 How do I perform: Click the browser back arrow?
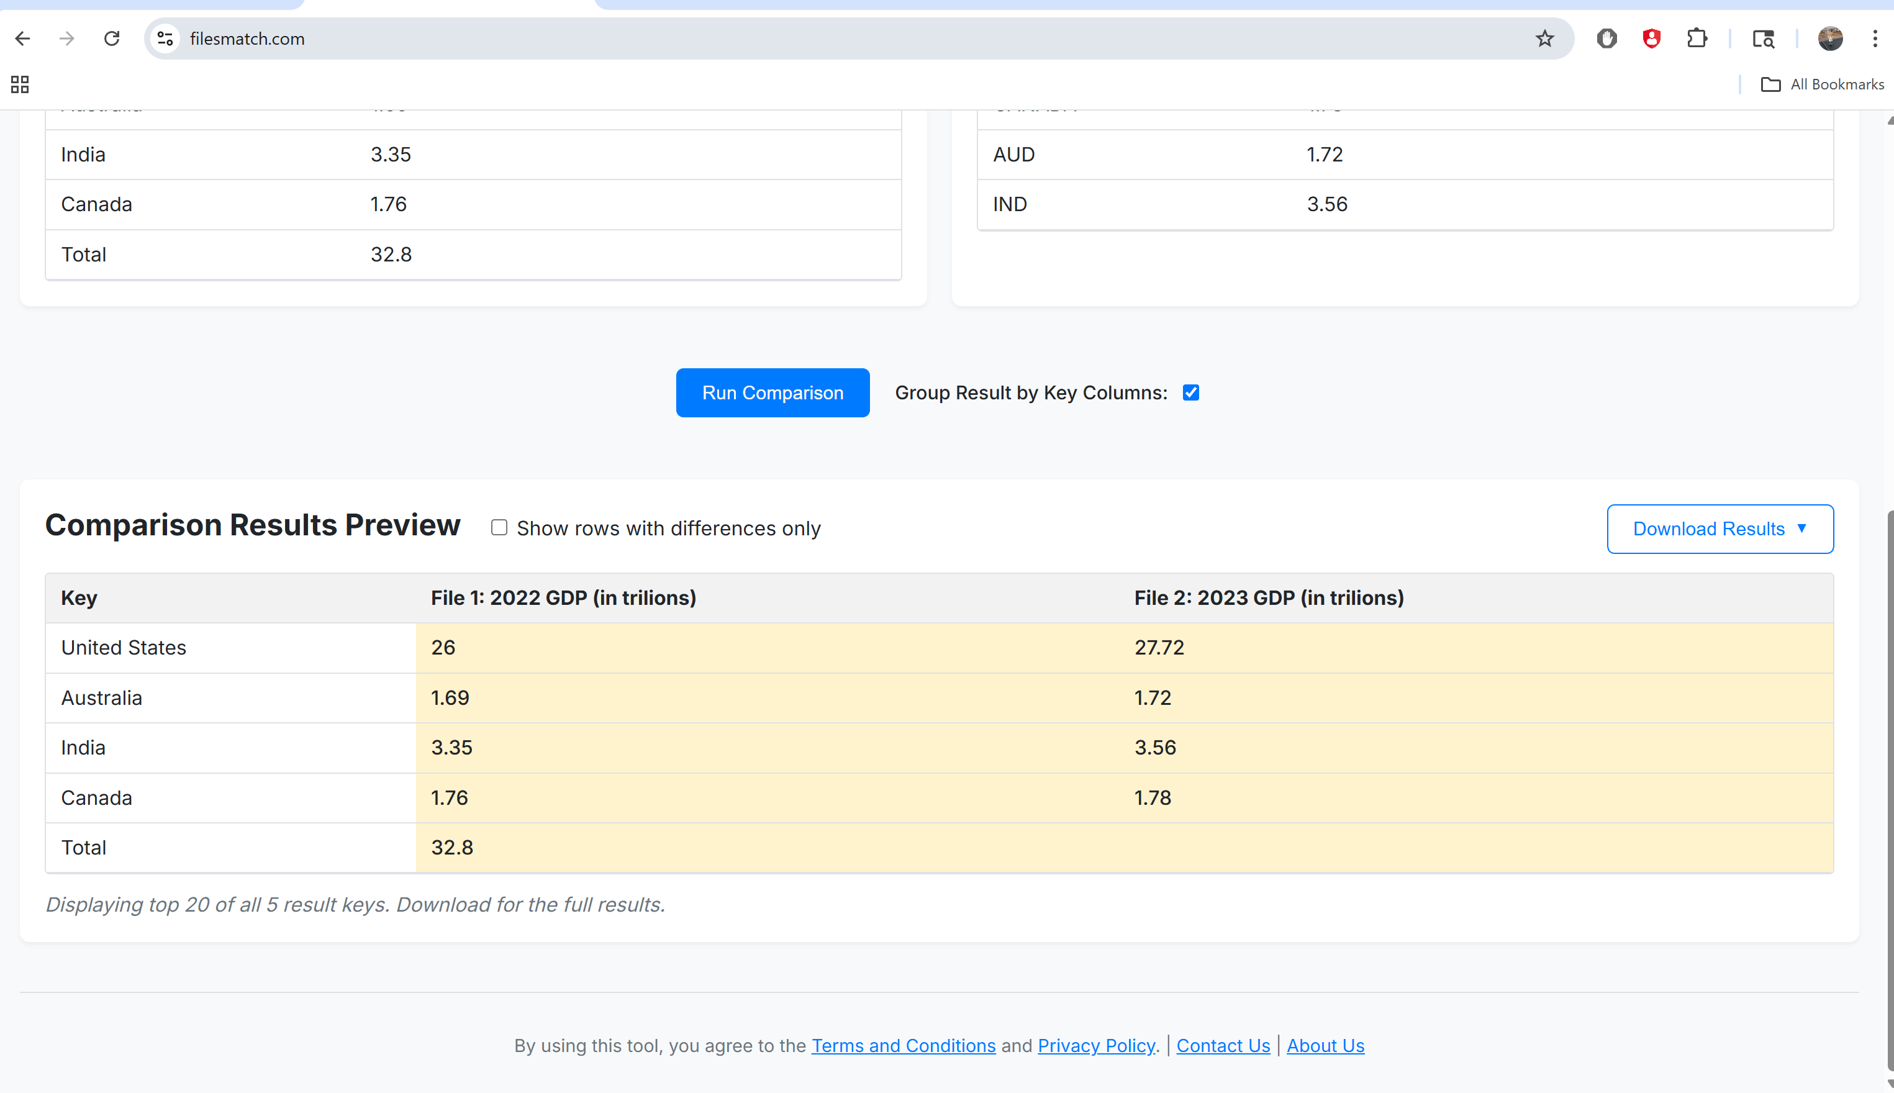coord(22,39)
